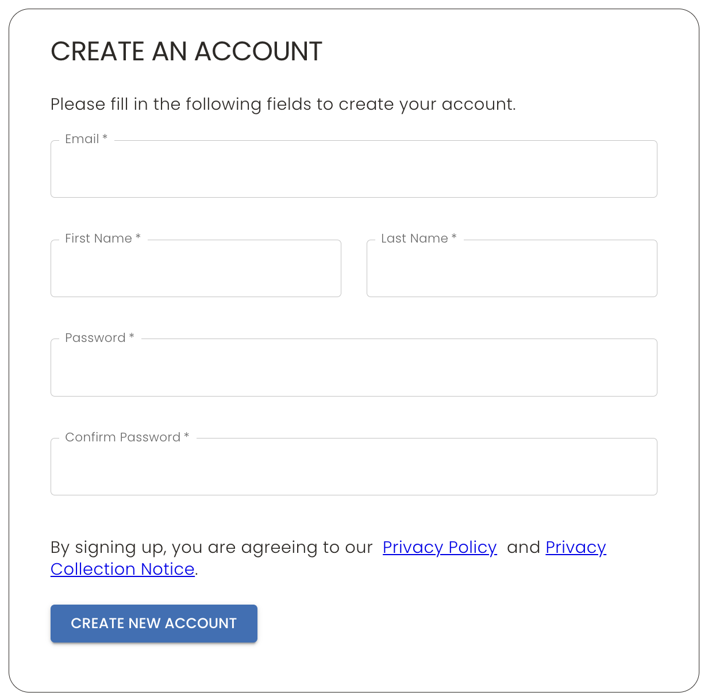Click the 'Last Name *' field label

pos(419,239)
